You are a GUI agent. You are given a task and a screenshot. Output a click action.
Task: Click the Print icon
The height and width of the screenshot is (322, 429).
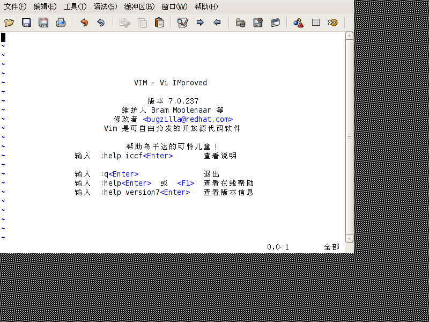click(61, 23)
